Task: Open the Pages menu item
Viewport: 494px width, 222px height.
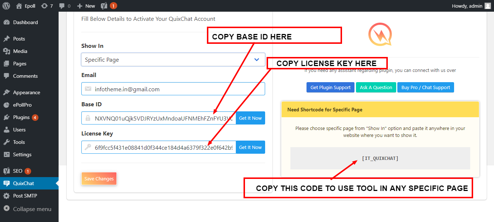Action: 29,64
